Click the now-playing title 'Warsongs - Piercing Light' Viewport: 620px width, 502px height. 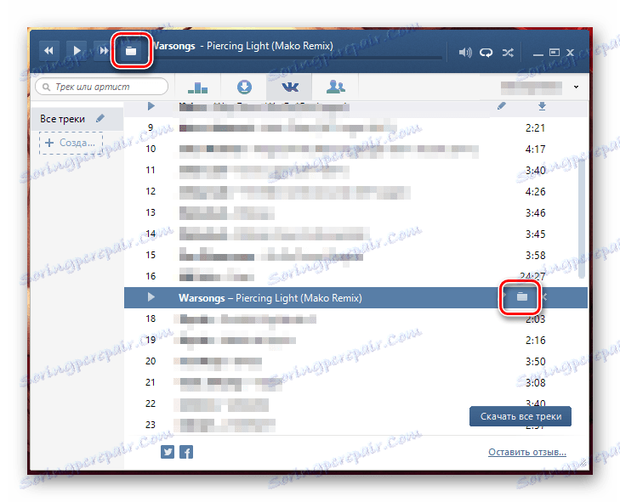(x=242, y=46)
